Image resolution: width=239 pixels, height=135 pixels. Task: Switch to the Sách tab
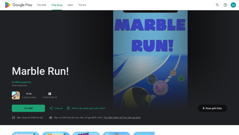70,5
